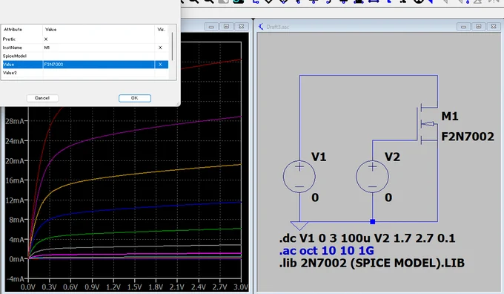
Task: Click the 20mA label on plot y-axis
Action: [x=15, y=160]
